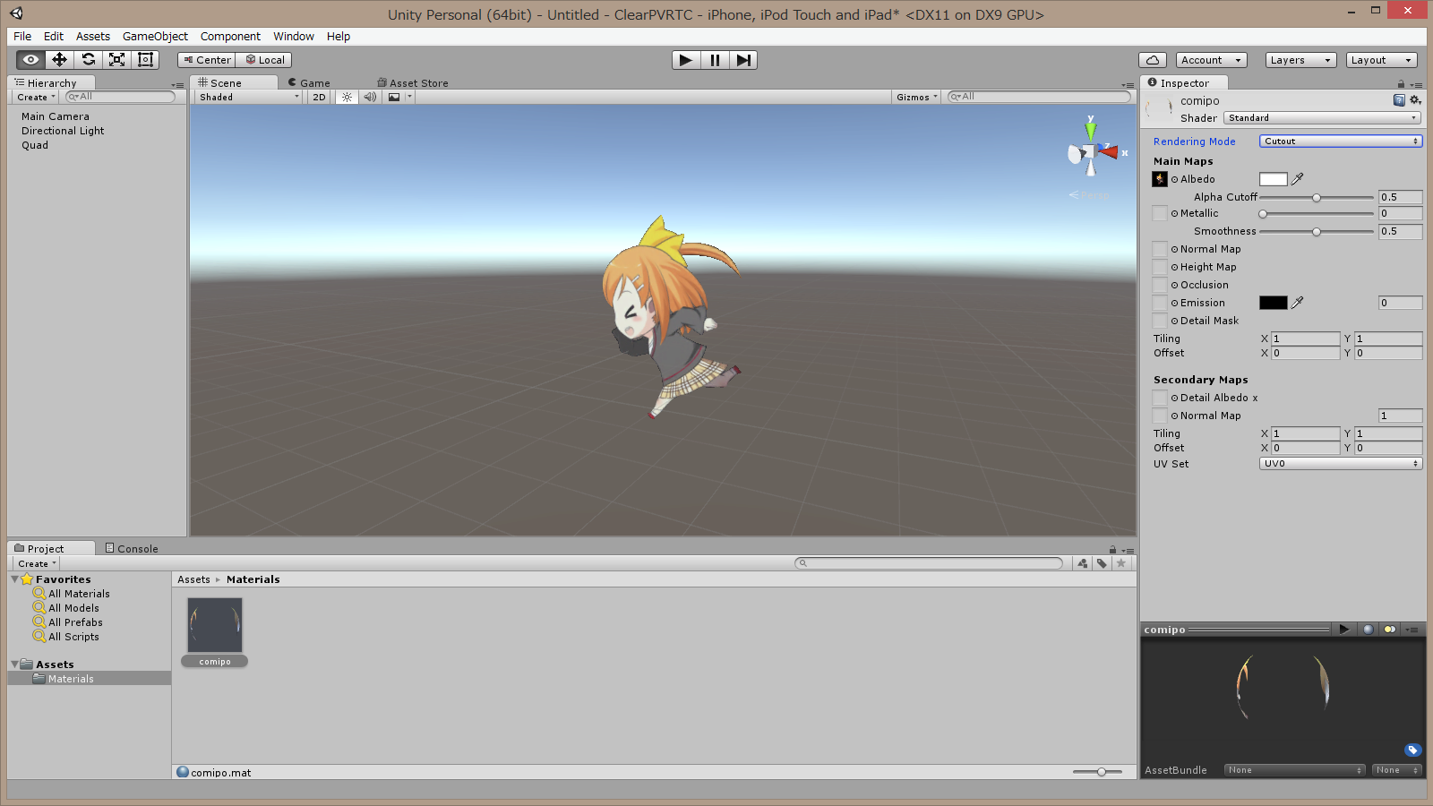This screenshot has width=1433, height=806.
Task: Click blue asset label tag icon
Action: (1412, 750)
